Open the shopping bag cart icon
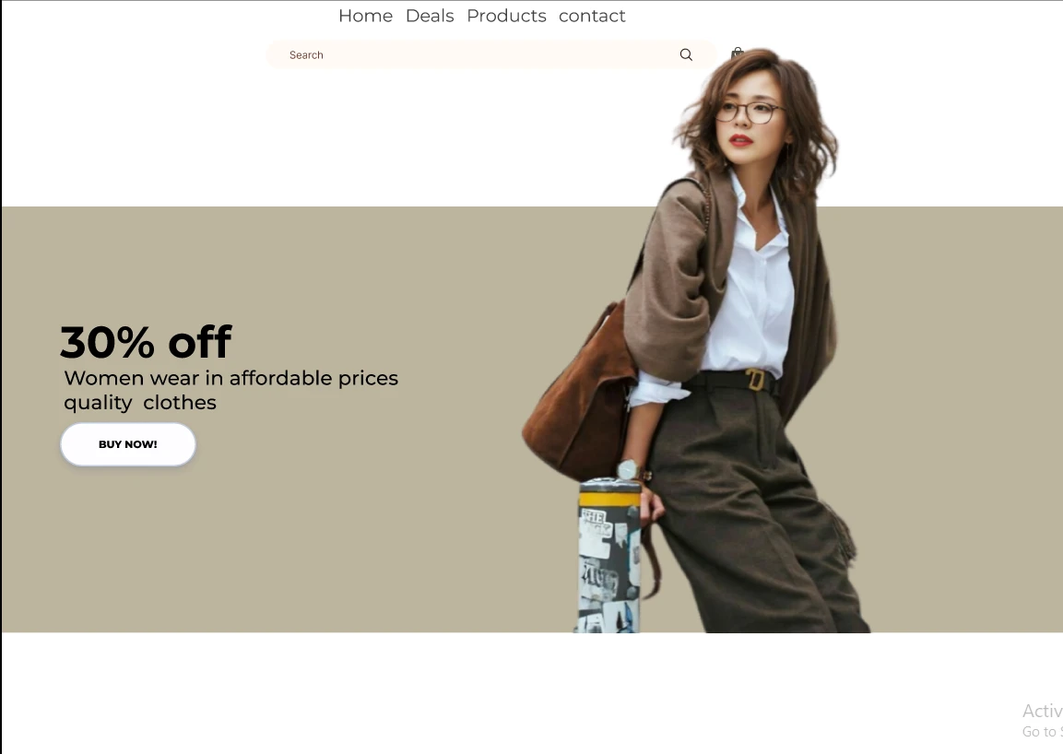The width and height of the screenshot is (1063, 754). [737, 53]
